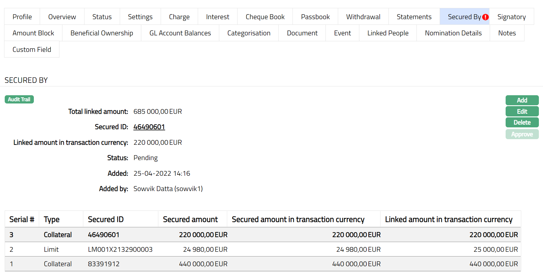Delete the selected secured entry
Viewport: 543px width, 278px height.
522,122
